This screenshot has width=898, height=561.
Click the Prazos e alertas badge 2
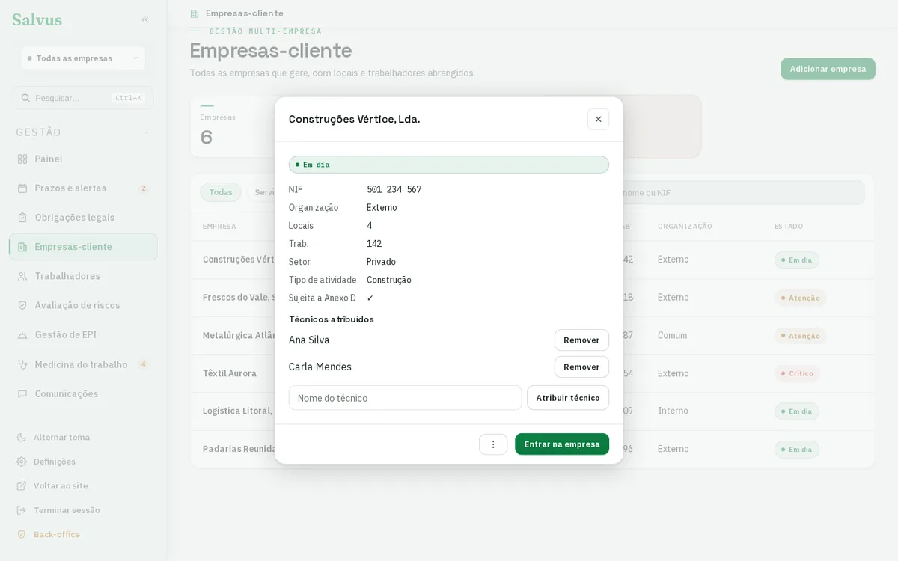point(144,188)
